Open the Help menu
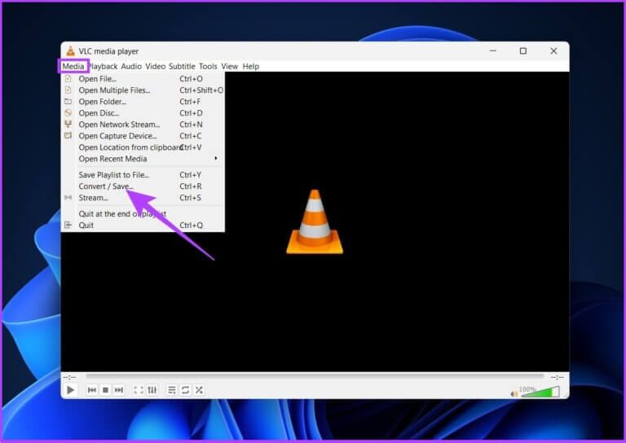 pyautogui.click(x=251, y=66)
